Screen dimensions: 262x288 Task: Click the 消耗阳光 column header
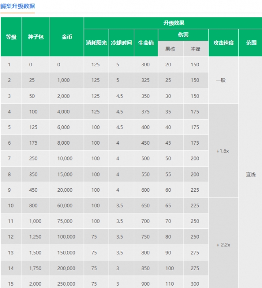point(96,43)
